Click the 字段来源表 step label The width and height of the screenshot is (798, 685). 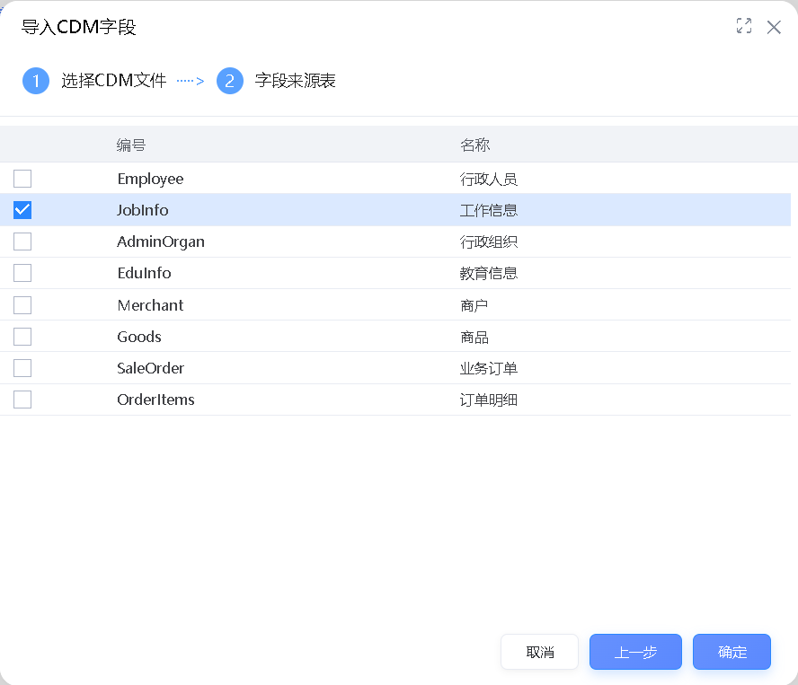298,80
